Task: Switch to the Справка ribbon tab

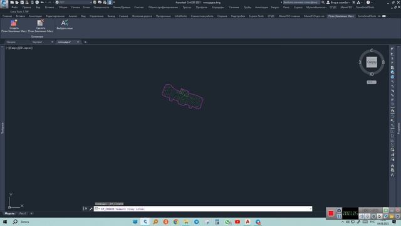Action: [222, 16]
